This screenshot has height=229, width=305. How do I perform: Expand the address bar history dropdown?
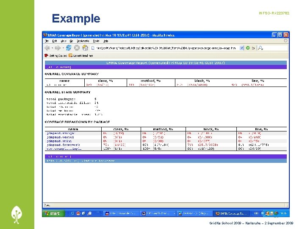point(241,47)
